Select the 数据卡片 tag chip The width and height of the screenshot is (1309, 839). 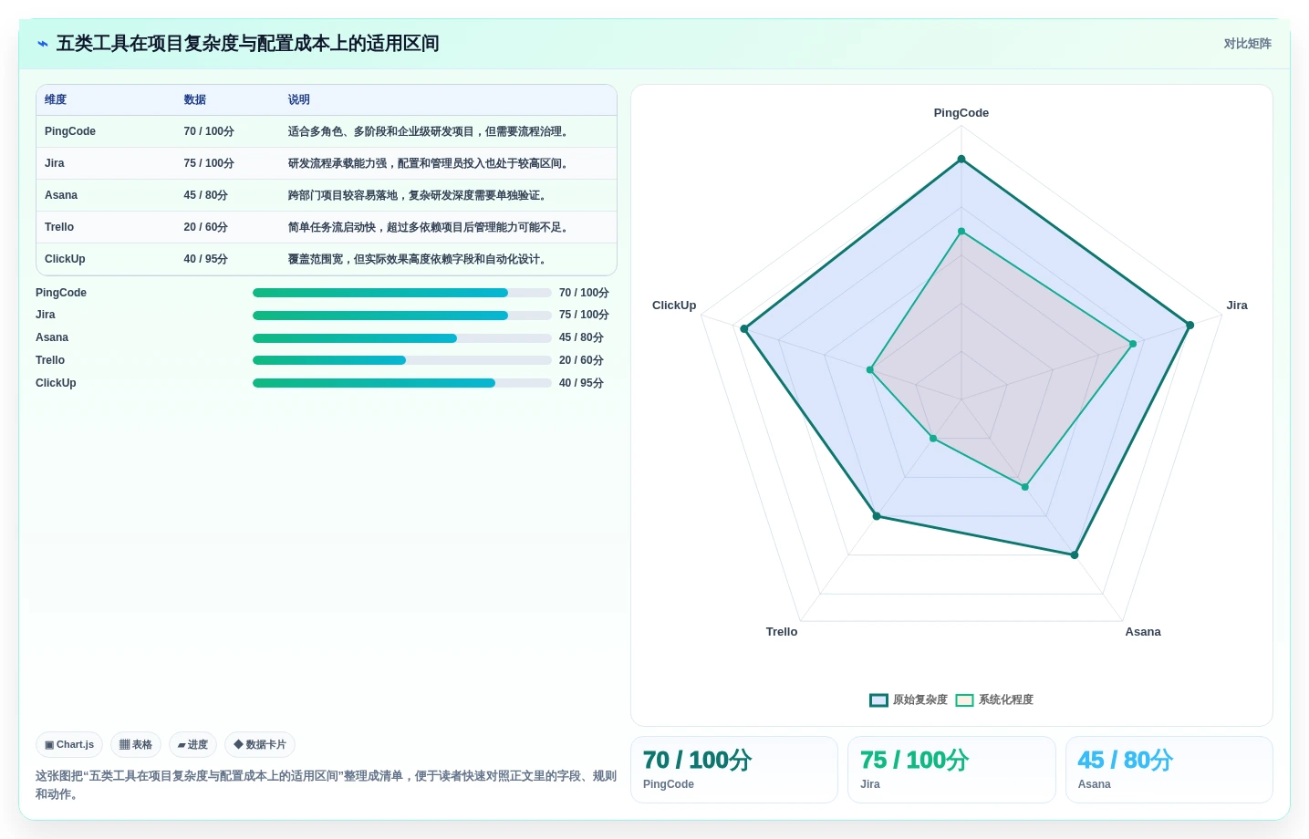pyautogui.click(x=260, y=745)
